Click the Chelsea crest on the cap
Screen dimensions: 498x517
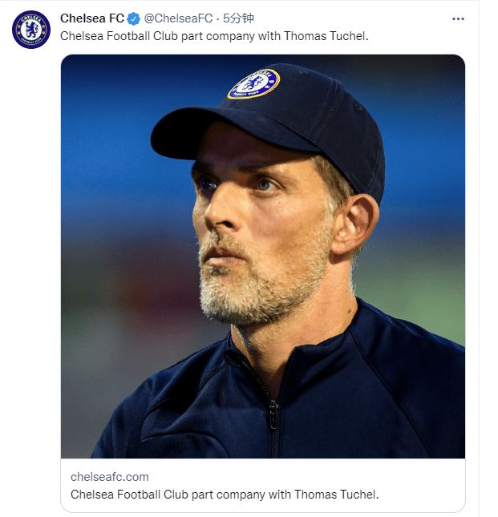point(253,83)
